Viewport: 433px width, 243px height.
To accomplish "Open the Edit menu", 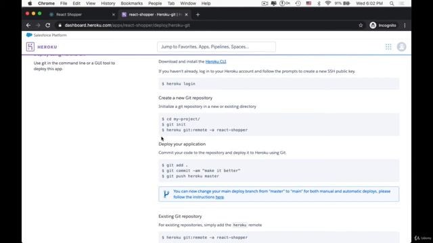I will click(x=76, y=3).
